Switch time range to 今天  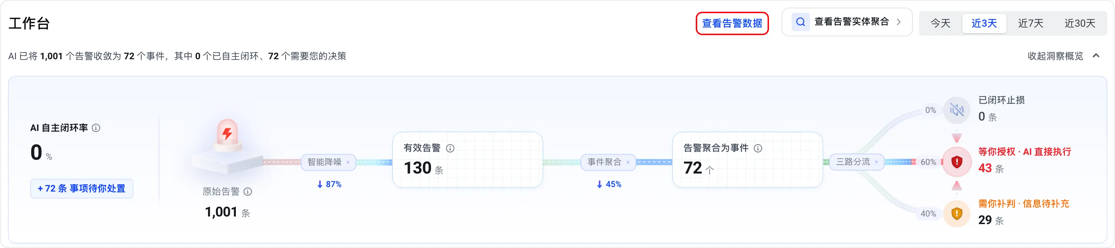tap(940, 23)
